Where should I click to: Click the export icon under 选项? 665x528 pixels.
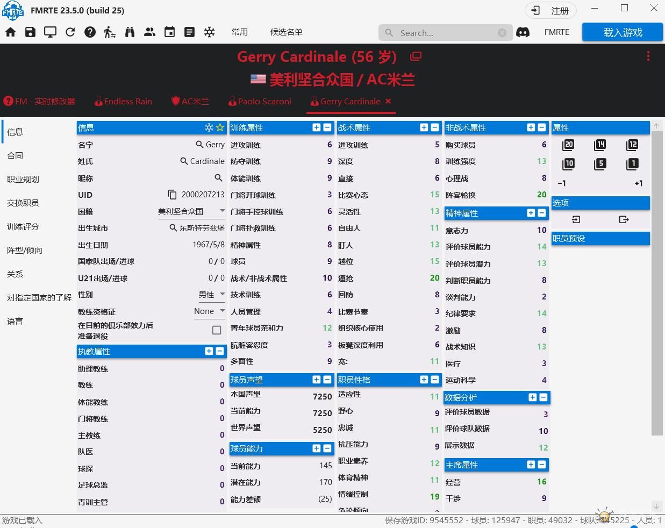[x=624, y=219]
